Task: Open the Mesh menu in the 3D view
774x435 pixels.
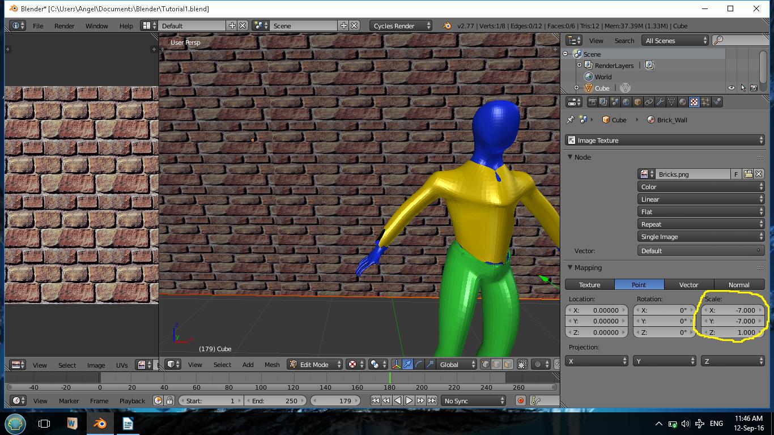Action: 272,365
